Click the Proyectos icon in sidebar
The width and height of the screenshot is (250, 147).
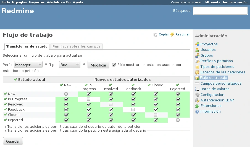click(197, 44)
